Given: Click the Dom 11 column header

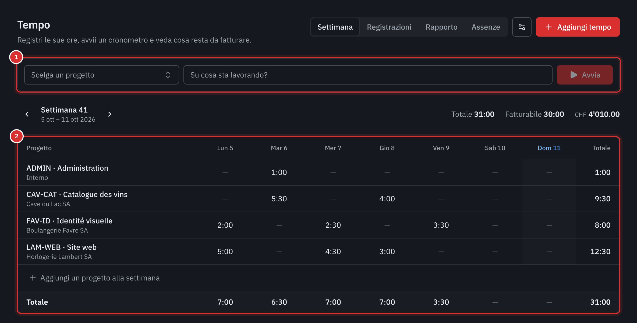Looking at the screenshot, I should (x=549, y=148).
